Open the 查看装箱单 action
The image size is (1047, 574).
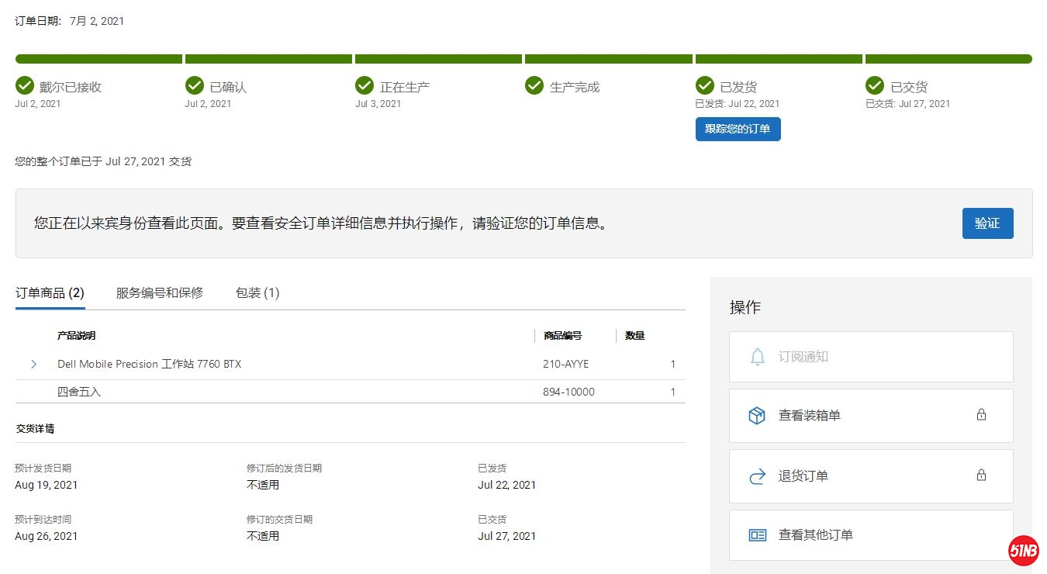pyautogui.click(x=871, y=416)
